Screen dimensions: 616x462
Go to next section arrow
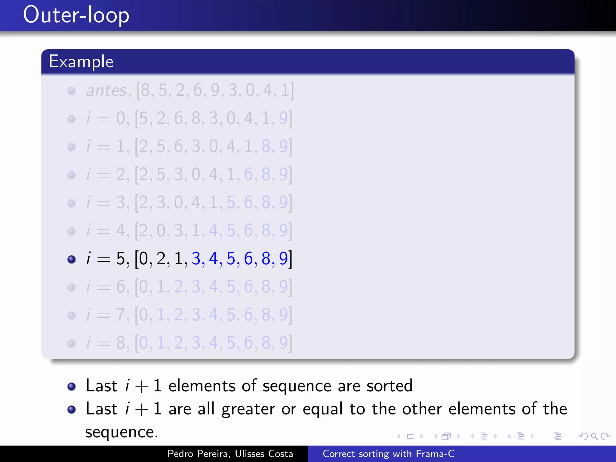532,436
